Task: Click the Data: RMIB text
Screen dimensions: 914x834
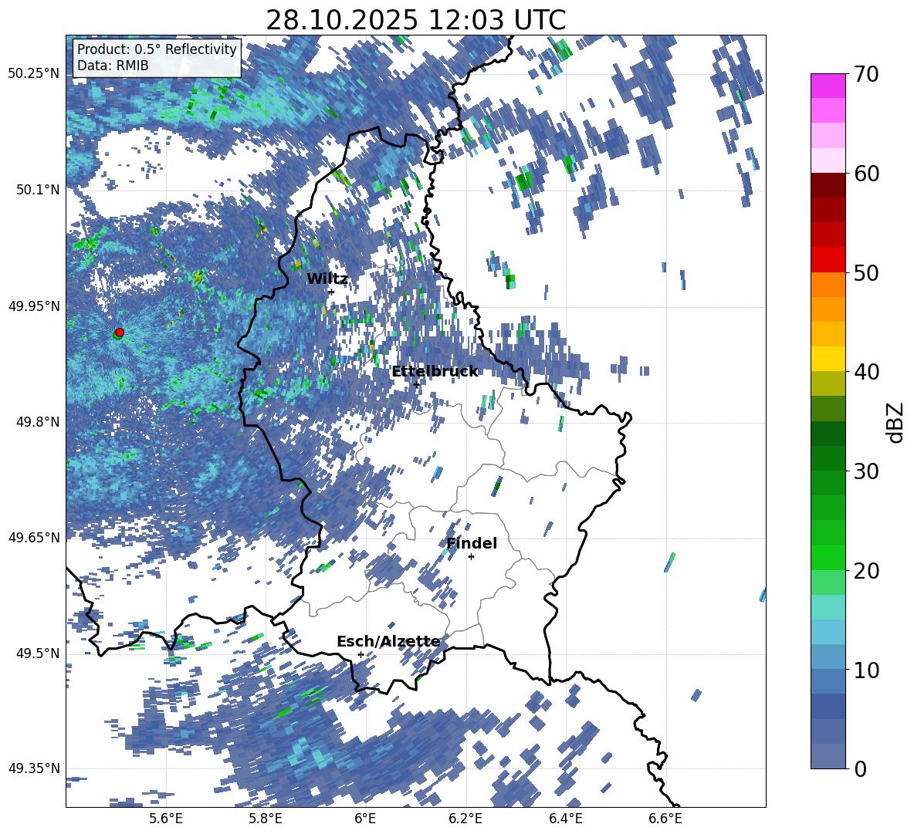Action: (x=113, y=66)
